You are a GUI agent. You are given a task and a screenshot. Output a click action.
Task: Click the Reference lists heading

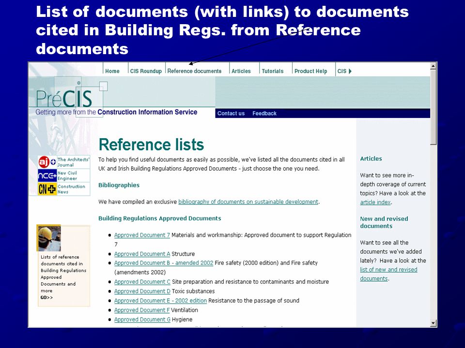click(151, 145)
